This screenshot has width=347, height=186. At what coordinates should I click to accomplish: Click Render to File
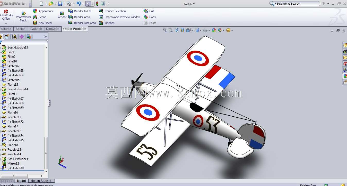[80, 11]
